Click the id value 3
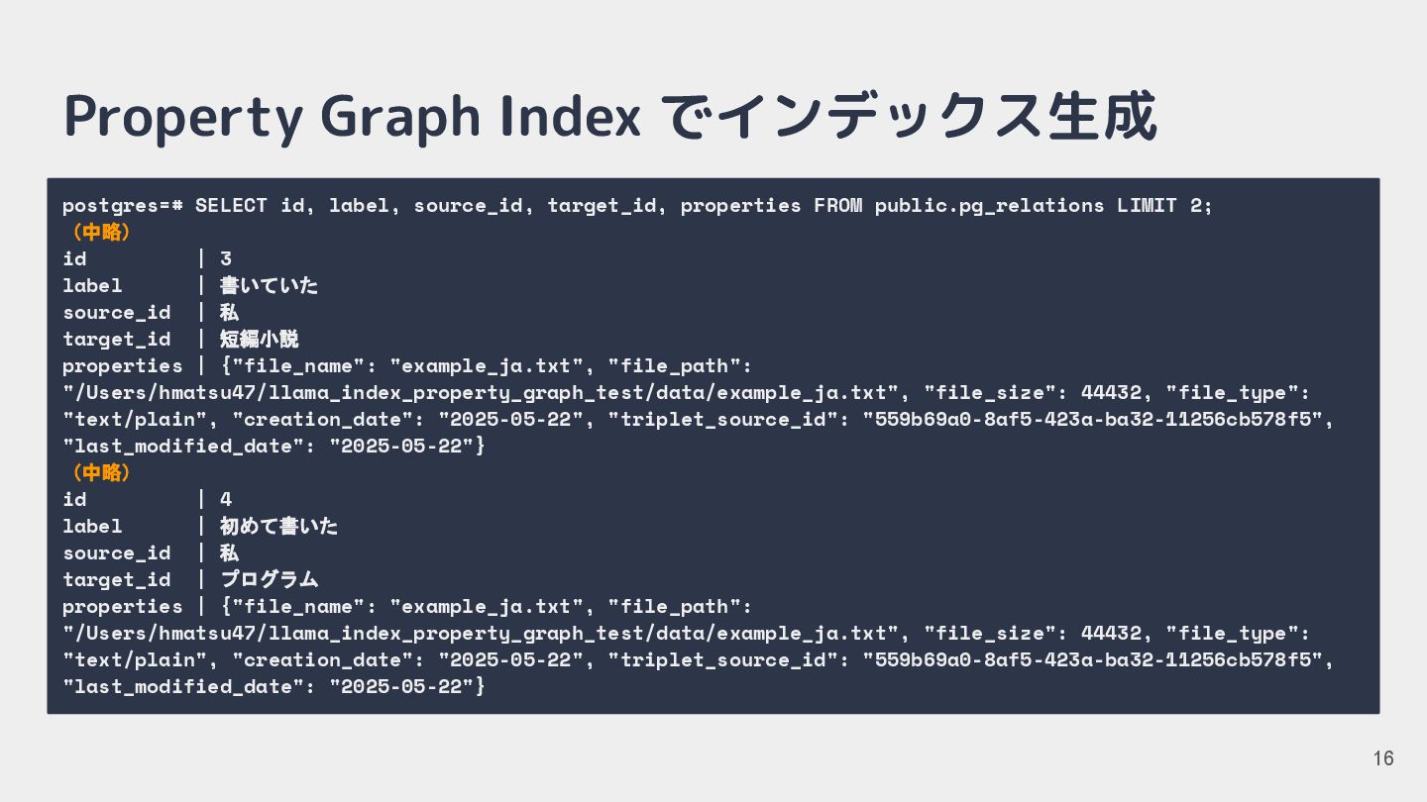The width and height of the screenshot is (1427, 802). click(226, 259)
